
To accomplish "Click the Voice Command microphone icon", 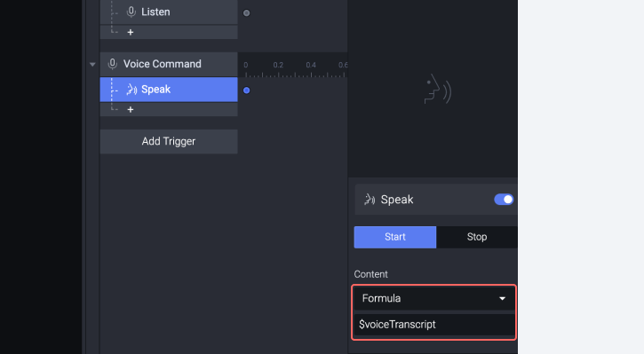I will [112, 64].
